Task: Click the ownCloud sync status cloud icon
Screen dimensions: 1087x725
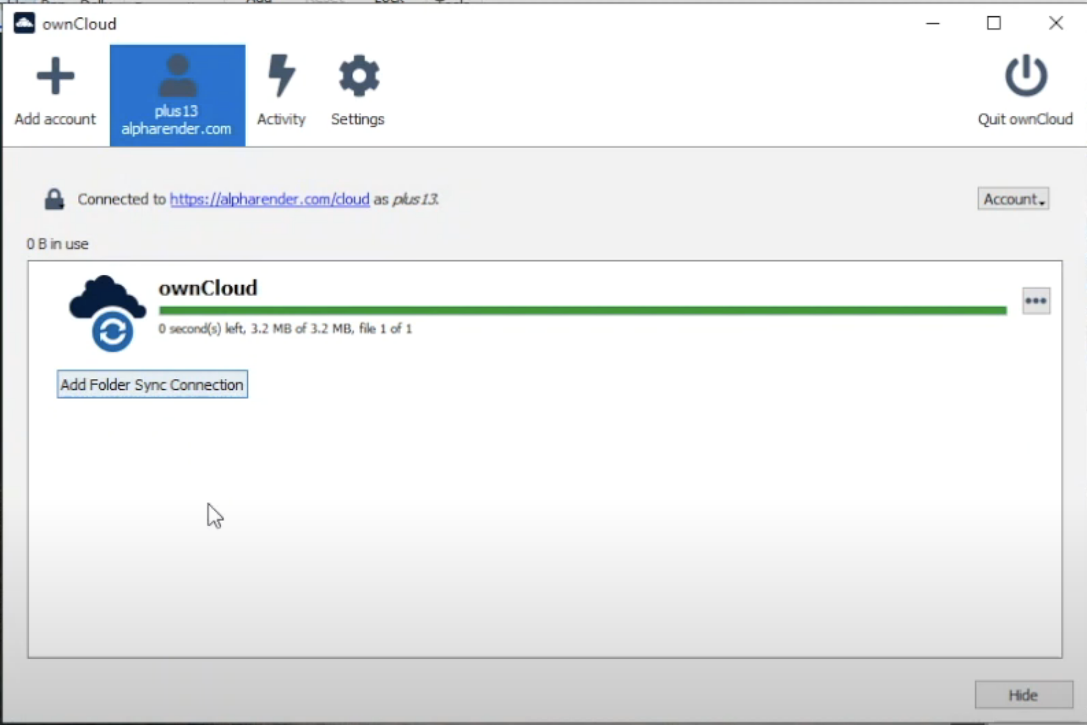Action: tap(107, 313)
